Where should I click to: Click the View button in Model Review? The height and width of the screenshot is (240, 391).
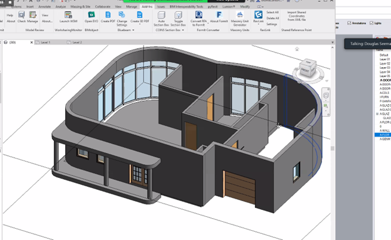click(45, 15)
